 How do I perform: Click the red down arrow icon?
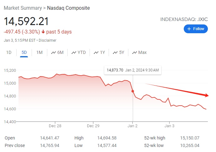(43, 32)
